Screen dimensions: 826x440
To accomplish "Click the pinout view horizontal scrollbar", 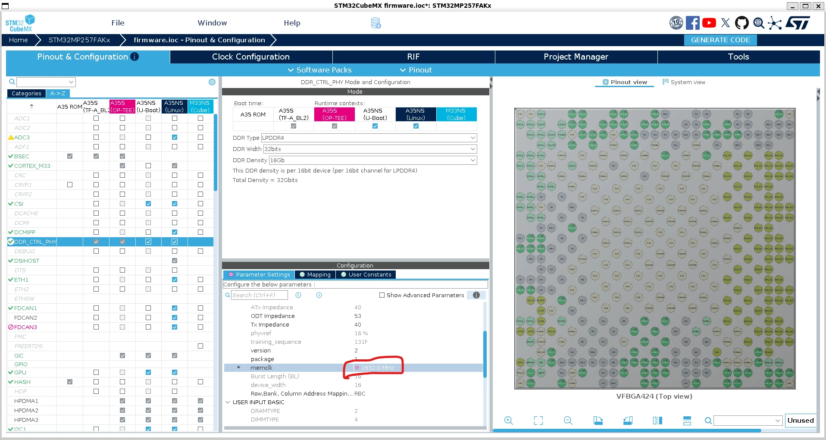I will tap(627, 431).
